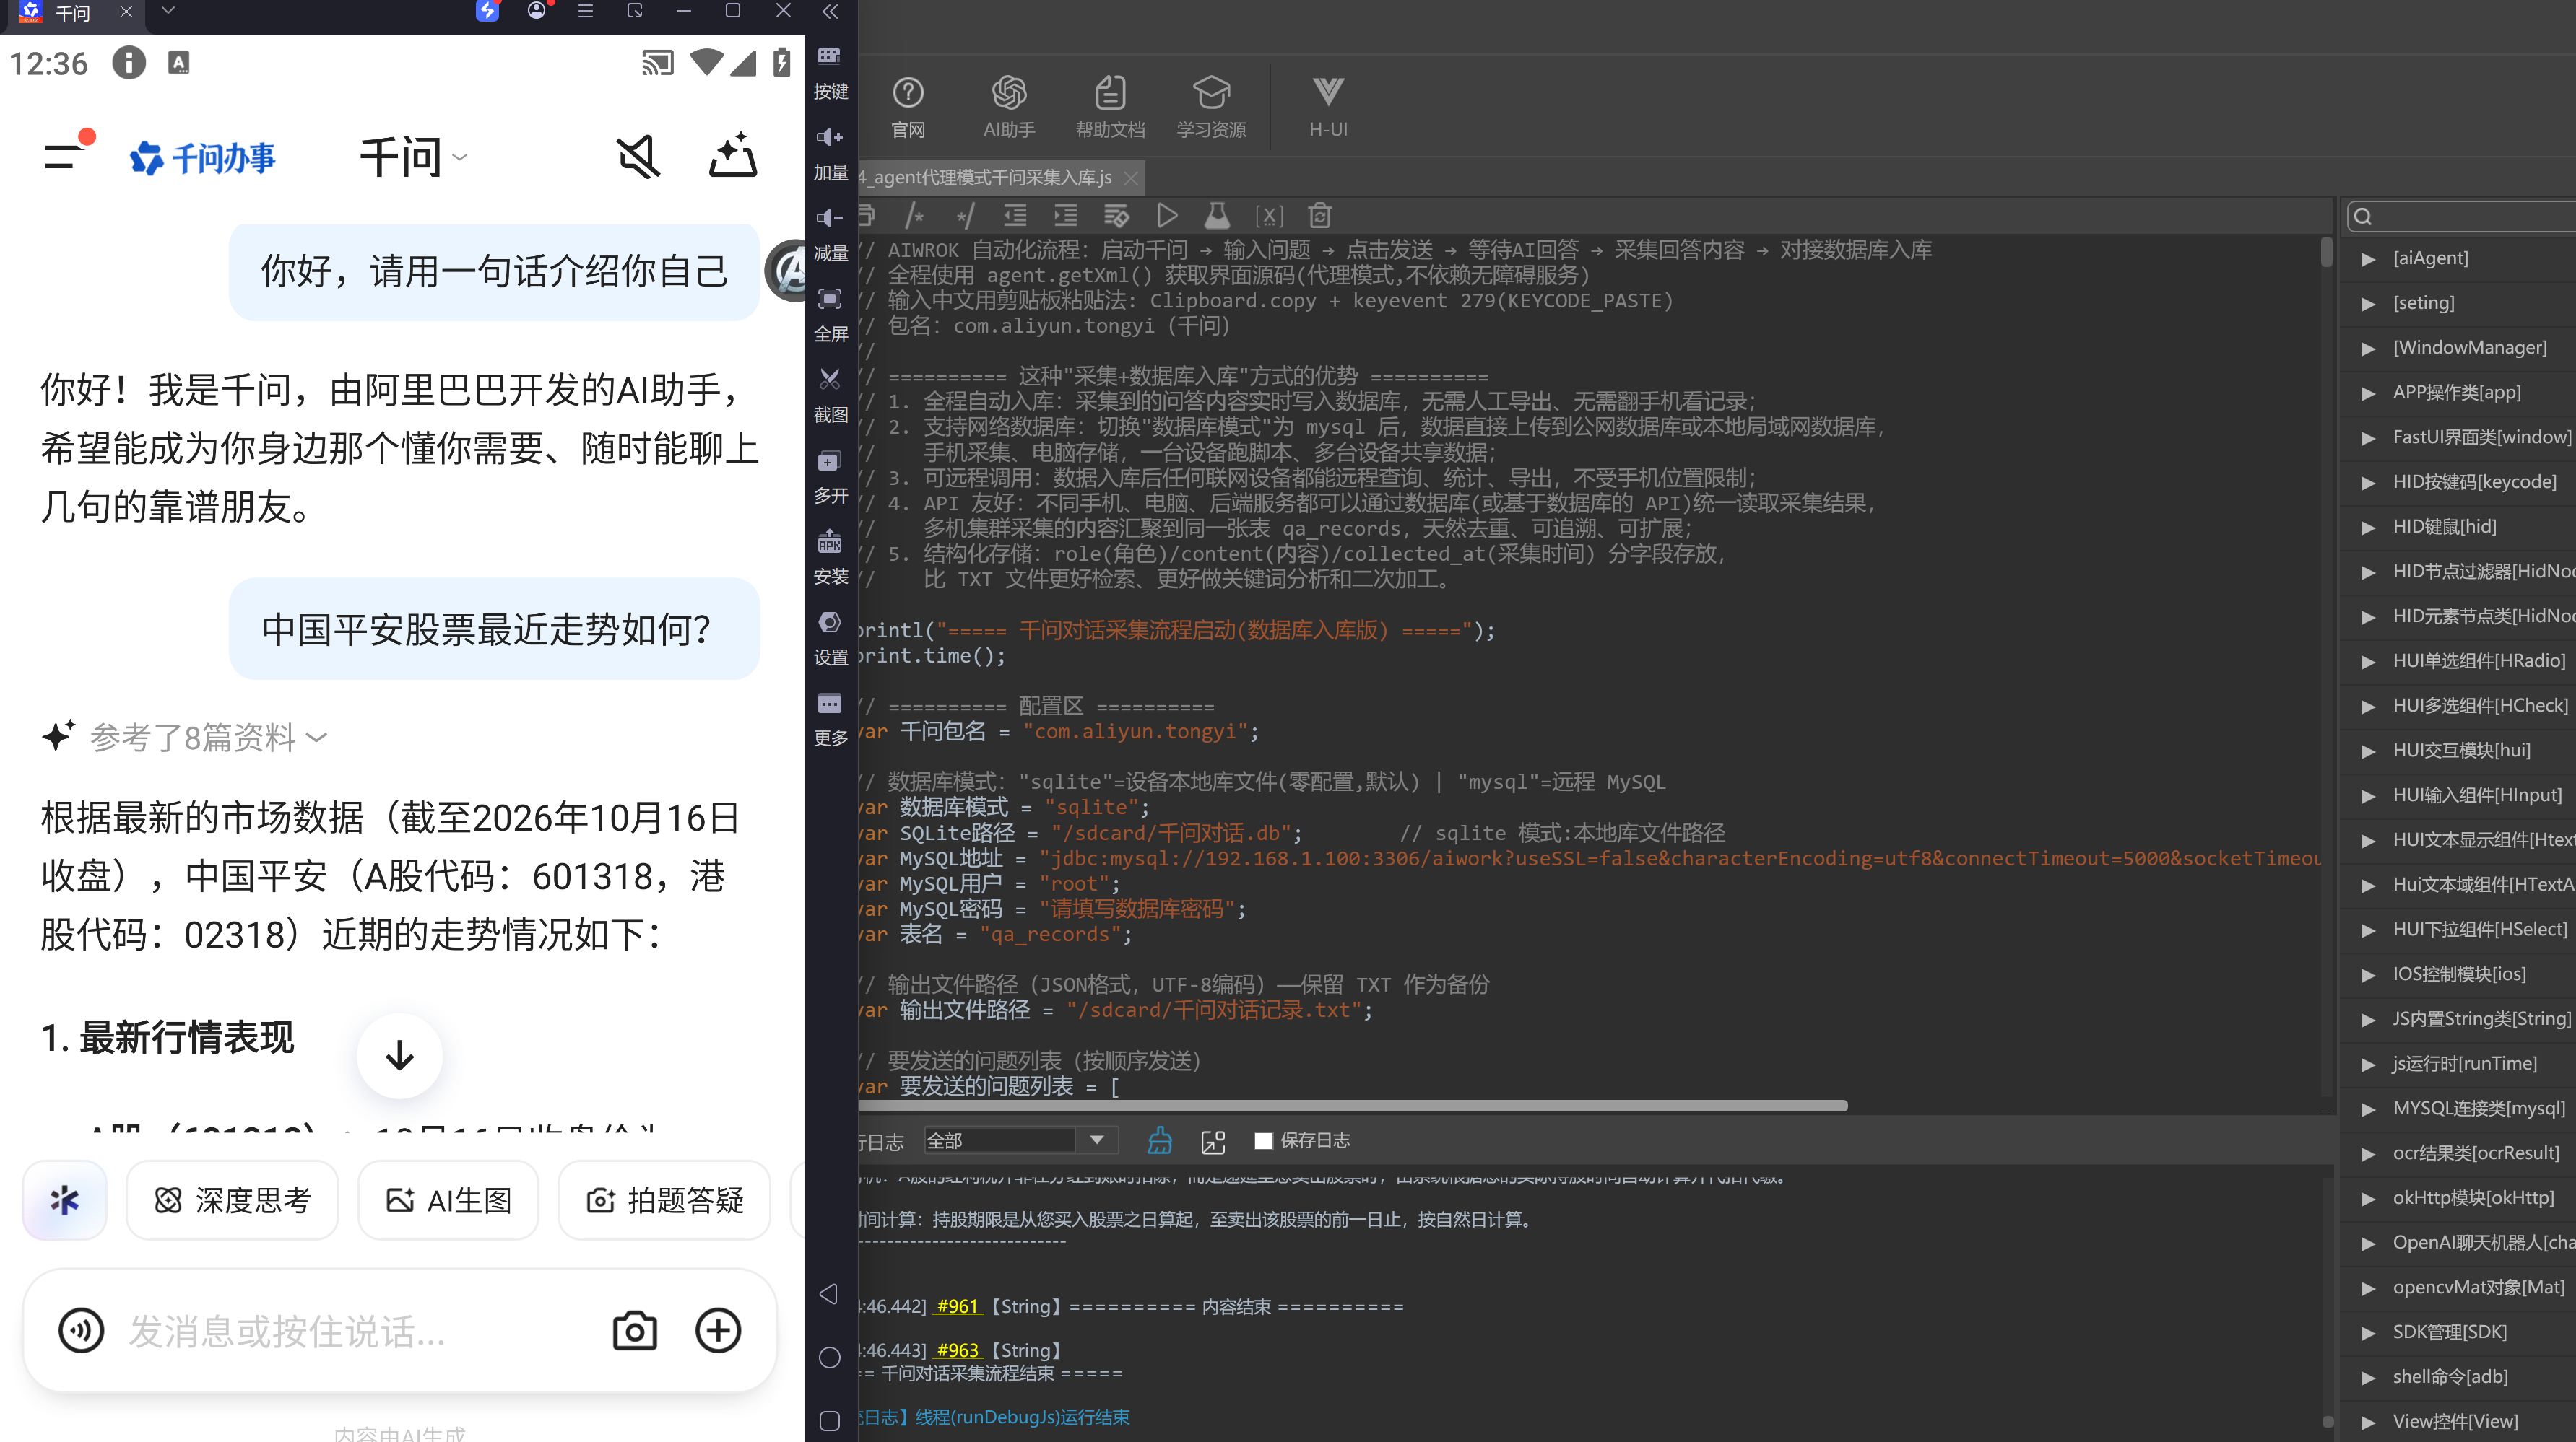The image size is (2576, 1442).
Task: Click the Android home circle button
Action: point(829,1357)
